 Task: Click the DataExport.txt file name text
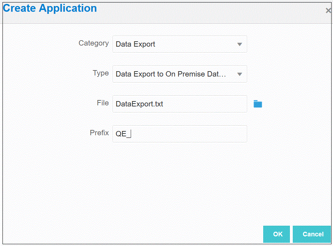point(139,104)
